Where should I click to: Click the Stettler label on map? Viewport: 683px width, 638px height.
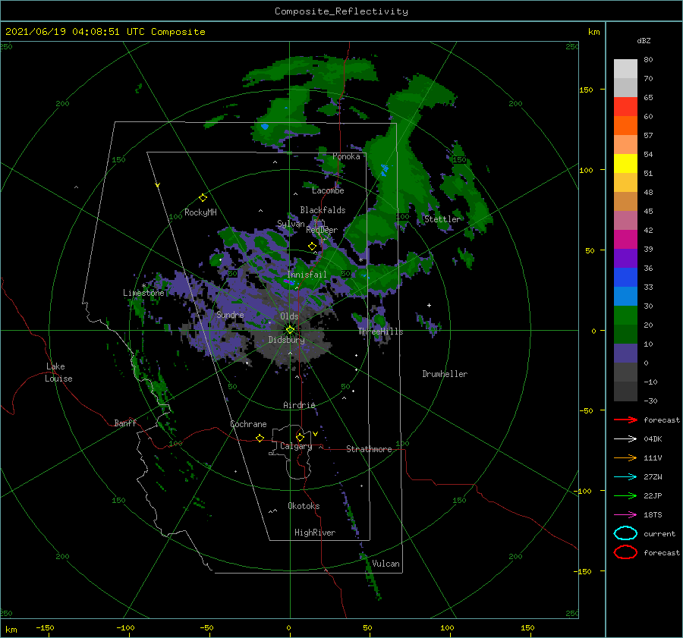click(x=442, y=219)
